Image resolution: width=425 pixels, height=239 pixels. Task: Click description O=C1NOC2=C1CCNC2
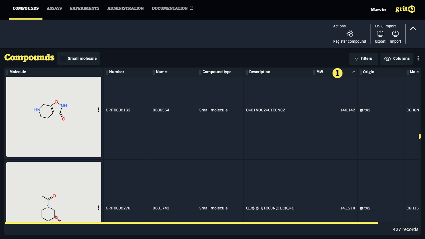click(265, 110)
